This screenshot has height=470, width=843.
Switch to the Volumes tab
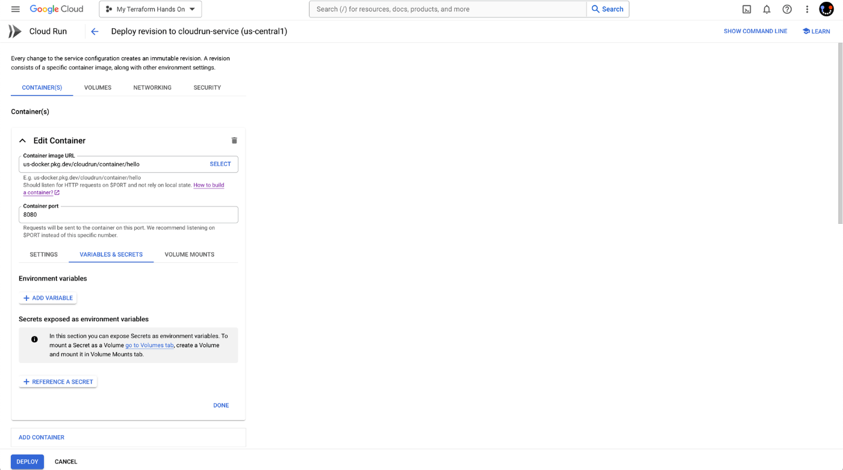[98, 87]
